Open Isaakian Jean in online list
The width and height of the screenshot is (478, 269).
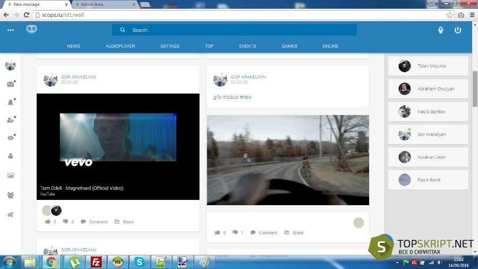pos(428,157)
